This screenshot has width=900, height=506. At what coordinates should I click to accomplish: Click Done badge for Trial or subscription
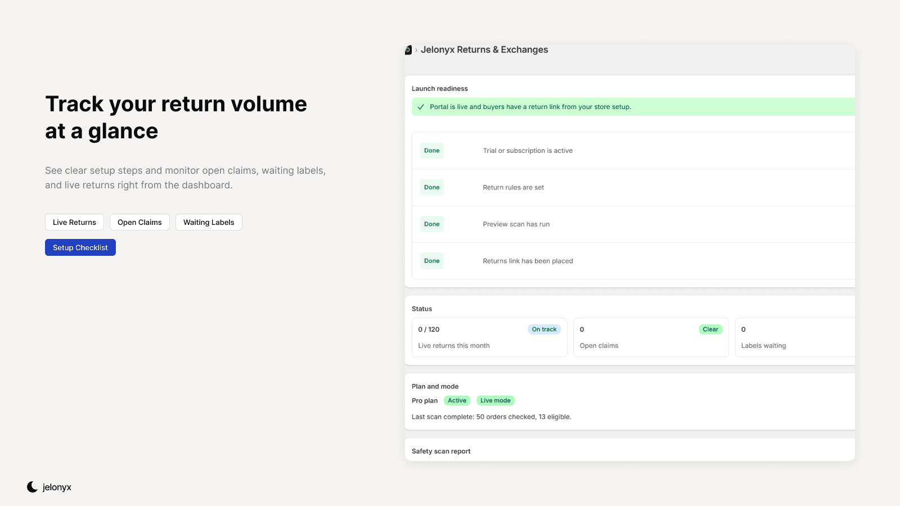432,151
